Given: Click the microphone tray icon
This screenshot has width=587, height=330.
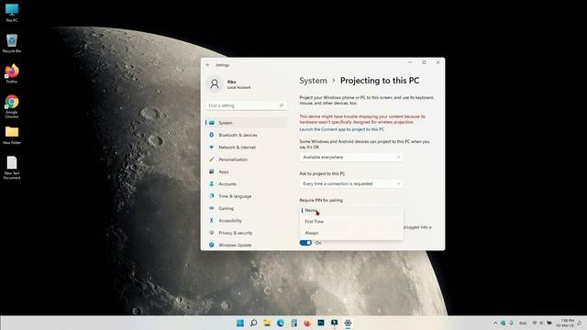Looking at the screenshot, I should point(512,323).
